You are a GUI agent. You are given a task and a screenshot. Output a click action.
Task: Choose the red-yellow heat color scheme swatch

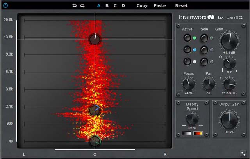click(x=198, y=133)
